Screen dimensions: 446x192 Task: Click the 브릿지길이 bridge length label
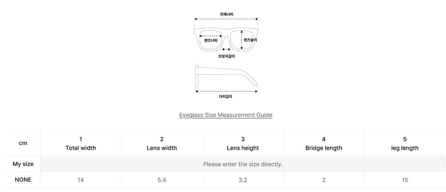click(x=226, y=56)
